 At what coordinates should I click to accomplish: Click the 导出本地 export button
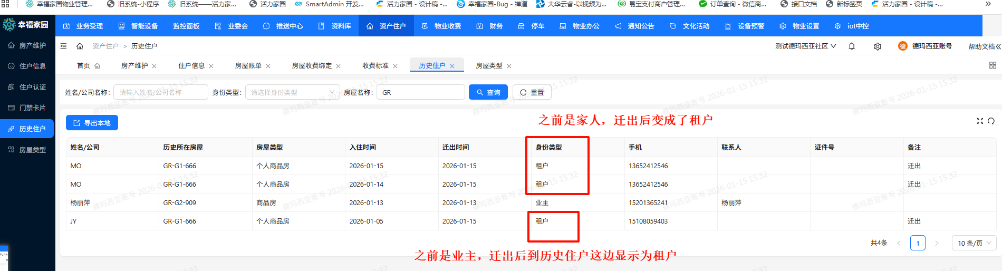[x=92, y=123]
